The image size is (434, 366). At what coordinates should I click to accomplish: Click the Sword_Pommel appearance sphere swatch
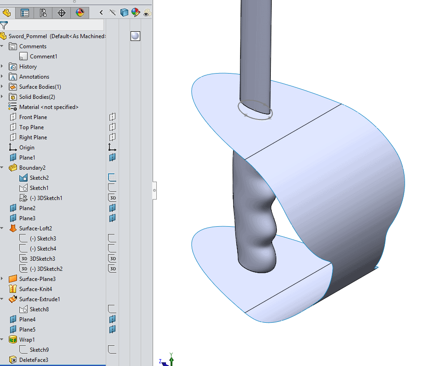tap(135, 36)
